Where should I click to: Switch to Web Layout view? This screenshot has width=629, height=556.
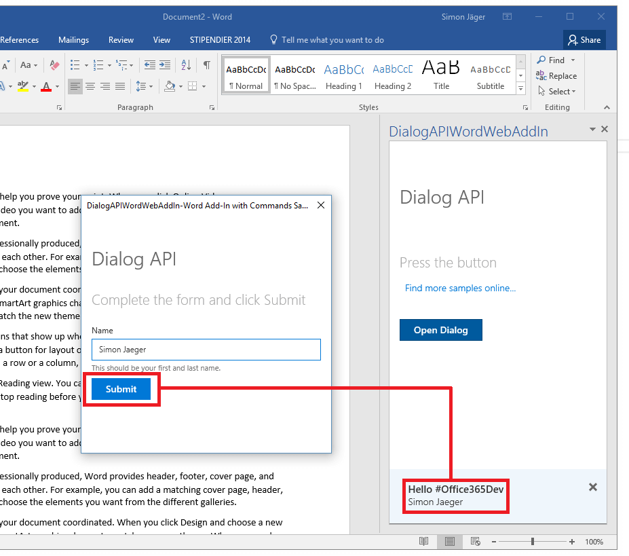point(475,541)
